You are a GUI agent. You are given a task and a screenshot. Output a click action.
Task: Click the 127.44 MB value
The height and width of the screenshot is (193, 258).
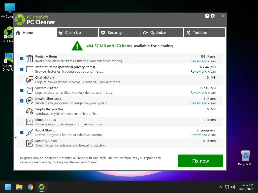(208, 67)
